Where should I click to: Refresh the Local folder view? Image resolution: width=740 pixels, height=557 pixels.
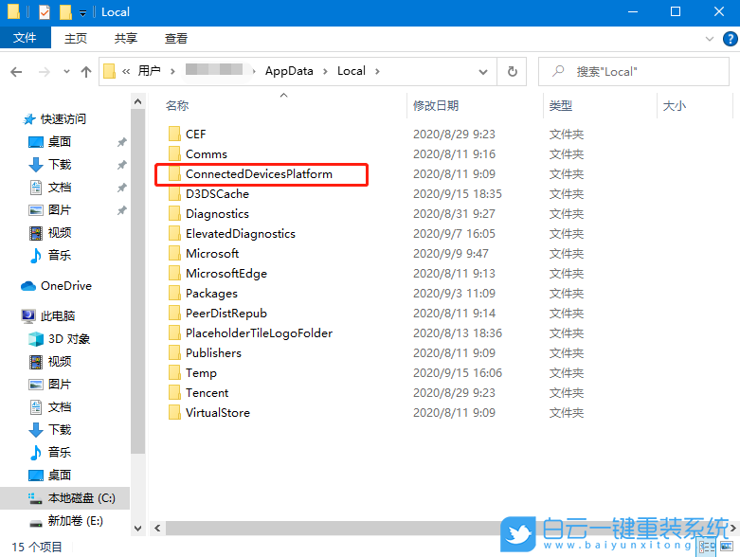point(512,71)
